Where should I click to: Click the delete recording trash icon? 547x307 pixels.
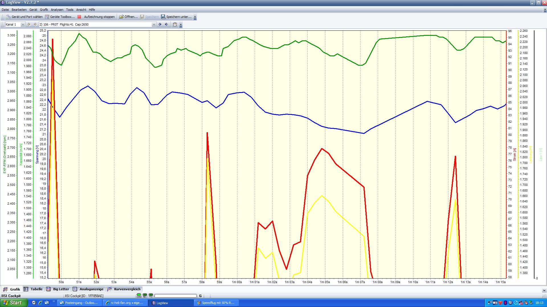click(175, 24)
